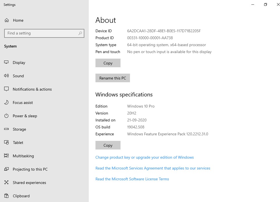Click the Sound speaker icon

click(x=6, y=76)
